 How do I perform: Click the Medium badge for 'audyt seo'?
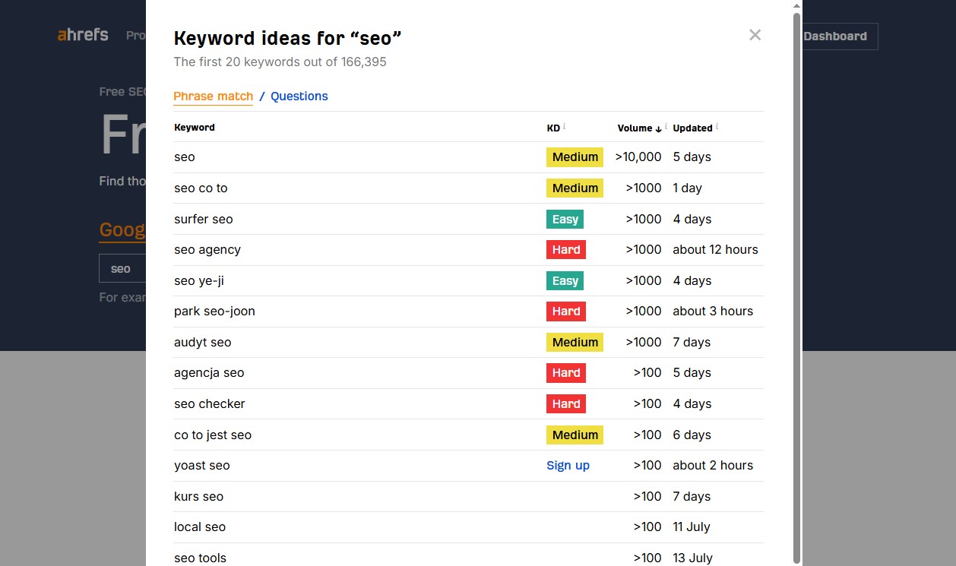(x=575, y=343)
